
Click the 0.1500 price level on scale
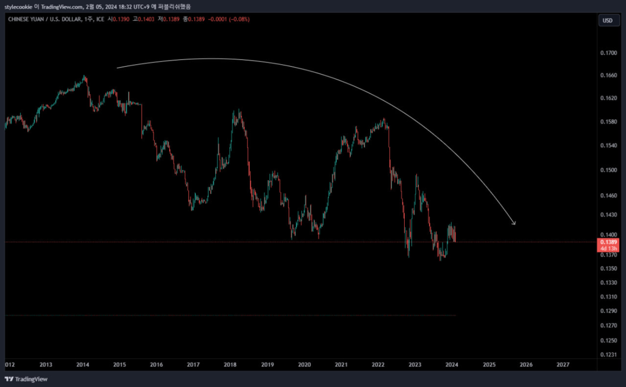tap(608, 171)
